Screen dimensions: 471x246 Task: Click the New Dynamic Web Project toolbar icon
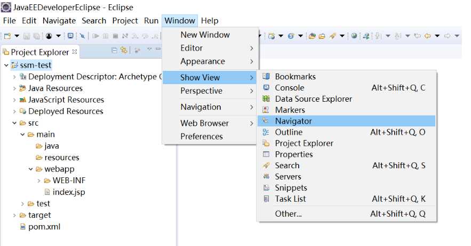click(272, 36)
